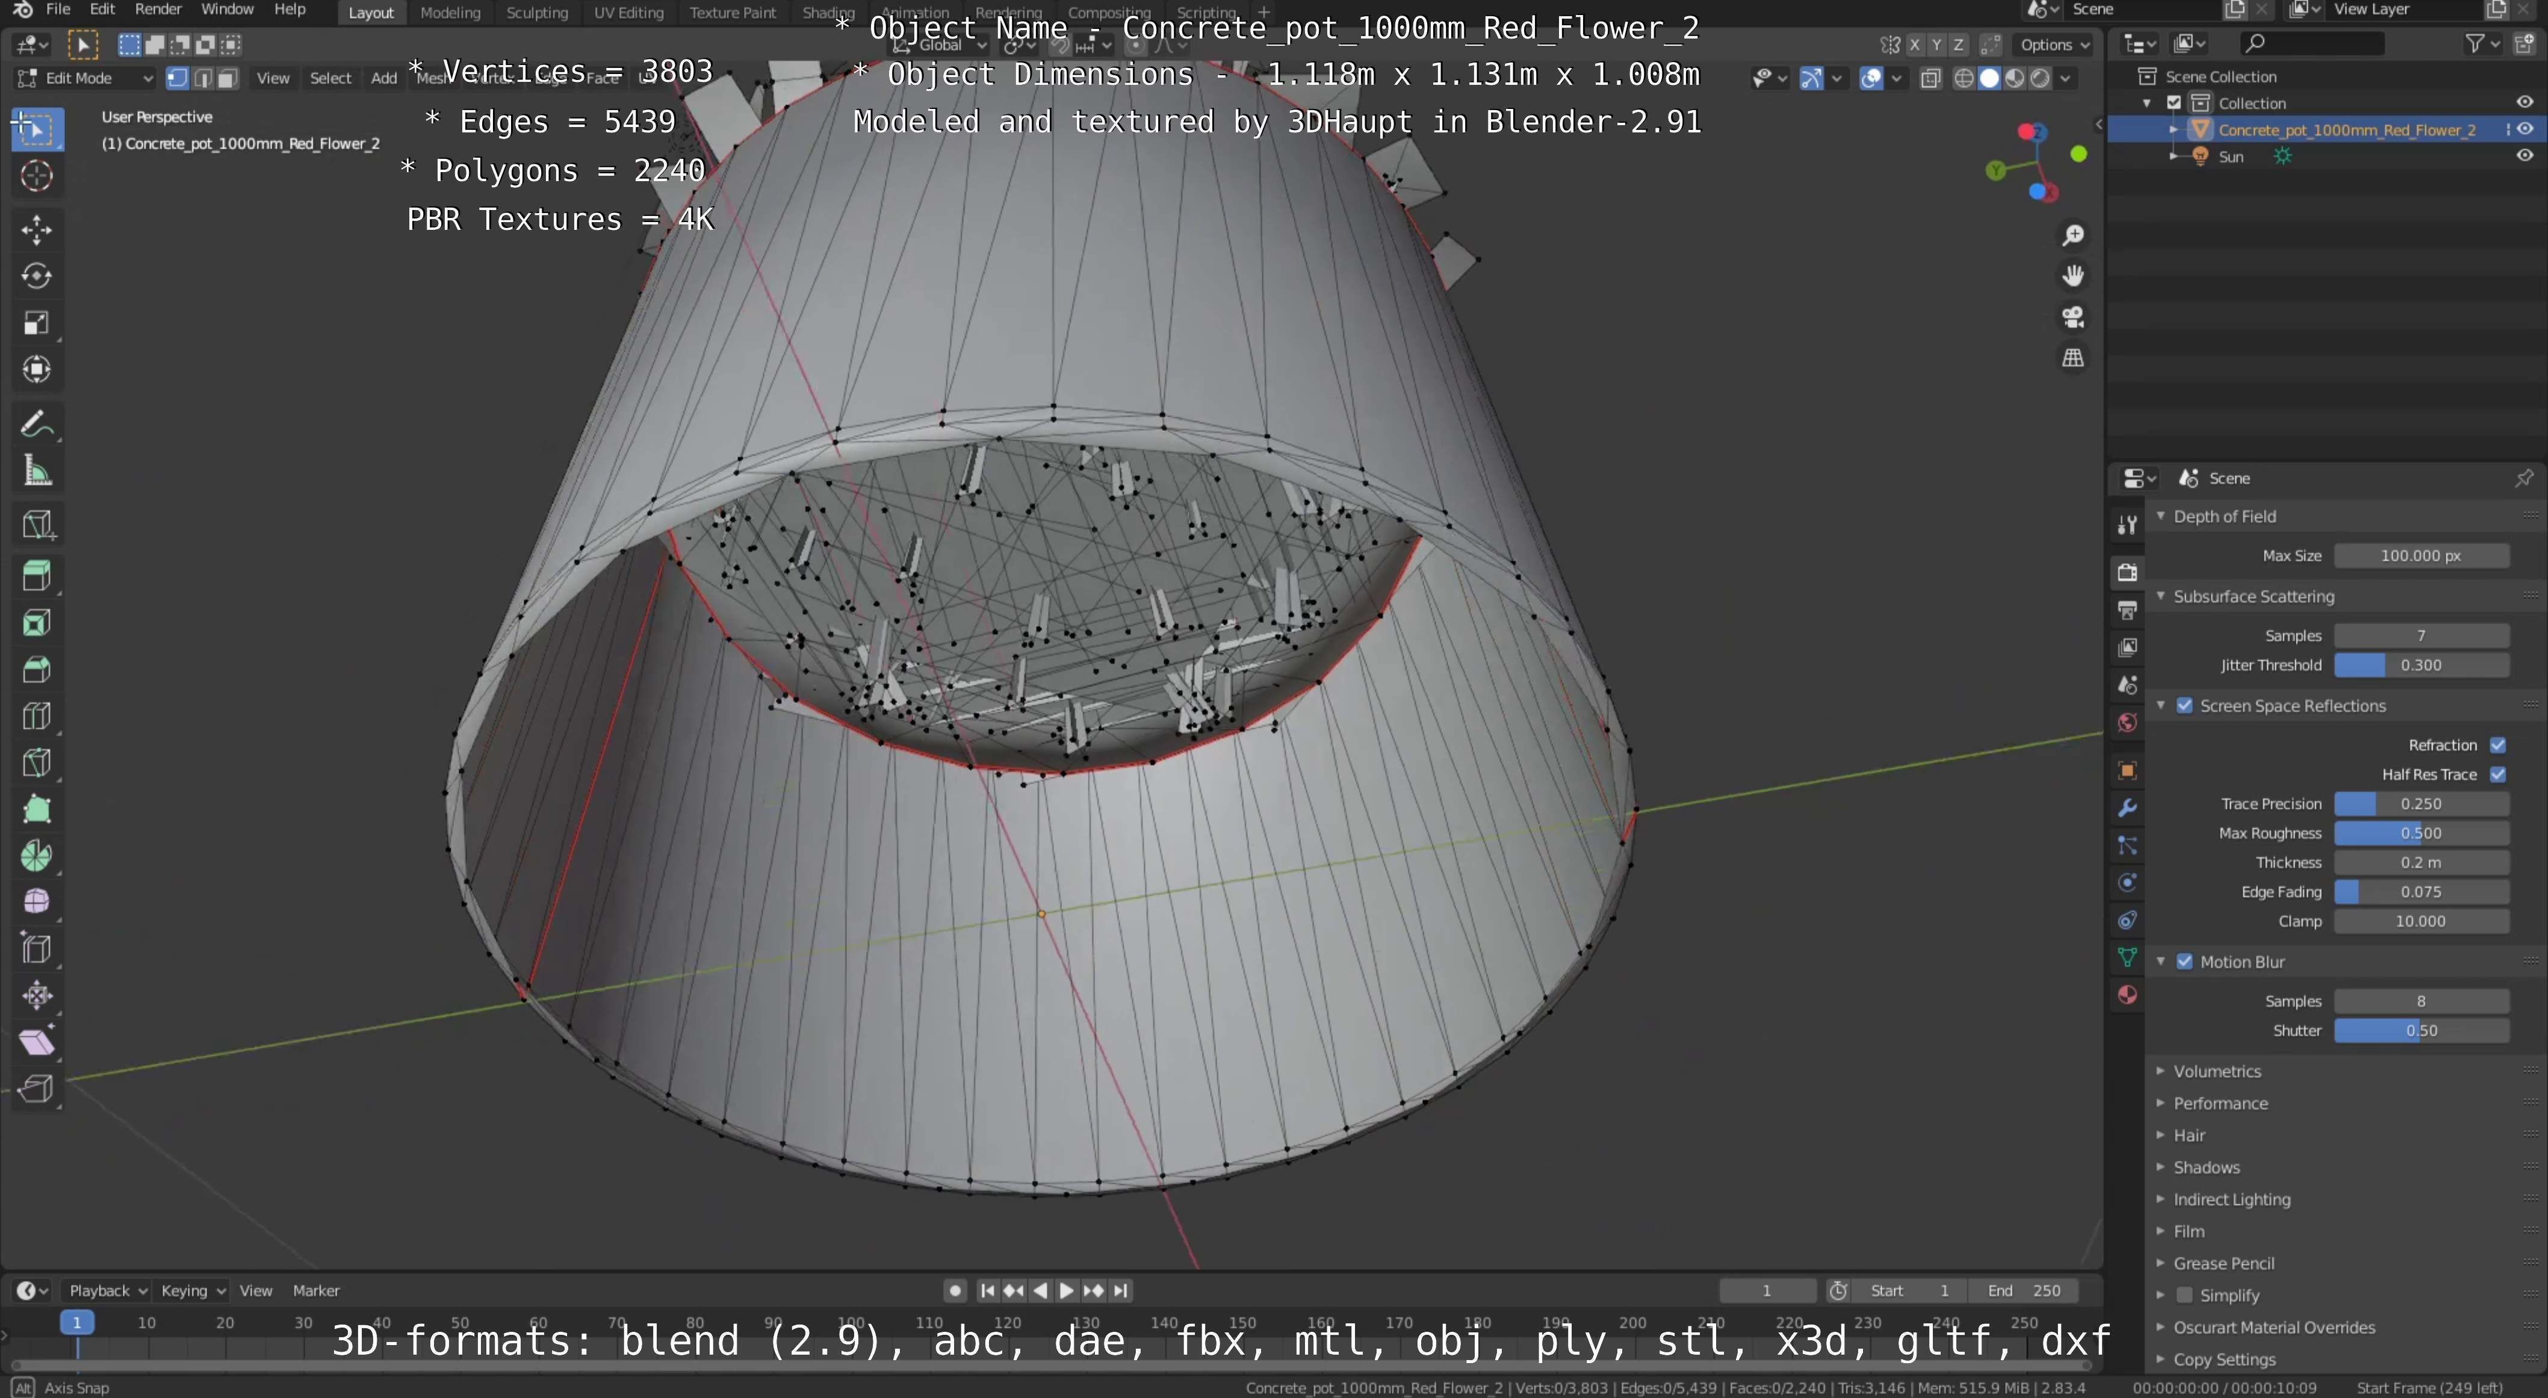Pick the Measure ruler tool

pyautogui.click(x=37, y=472)
